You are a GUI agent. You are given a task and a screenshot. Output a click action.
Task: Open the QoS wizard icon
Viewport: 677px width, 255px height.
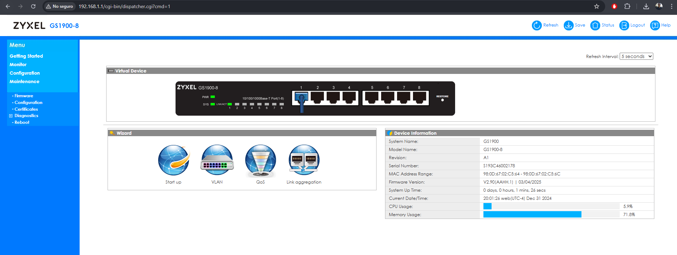click(260, 160)
